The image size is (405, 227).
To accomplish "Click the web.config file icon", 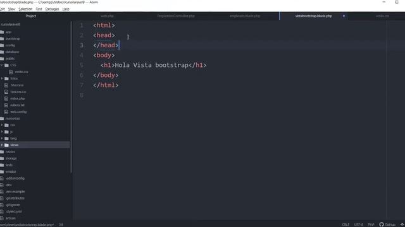I will point(6,112).
